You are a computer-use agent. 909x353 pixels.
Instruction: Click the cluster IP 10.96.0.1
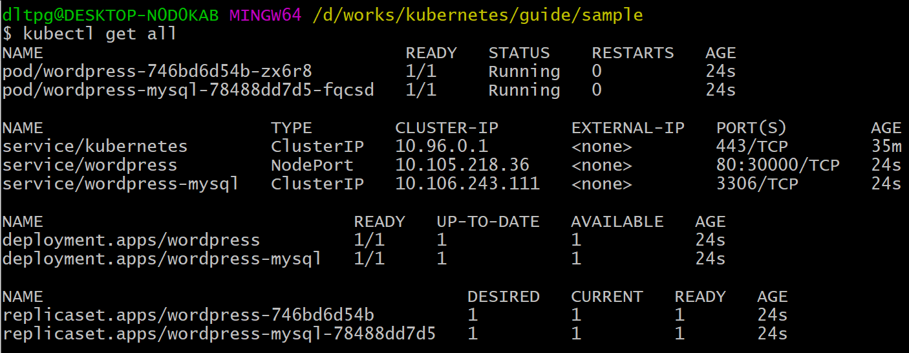(x=442, y=146)
